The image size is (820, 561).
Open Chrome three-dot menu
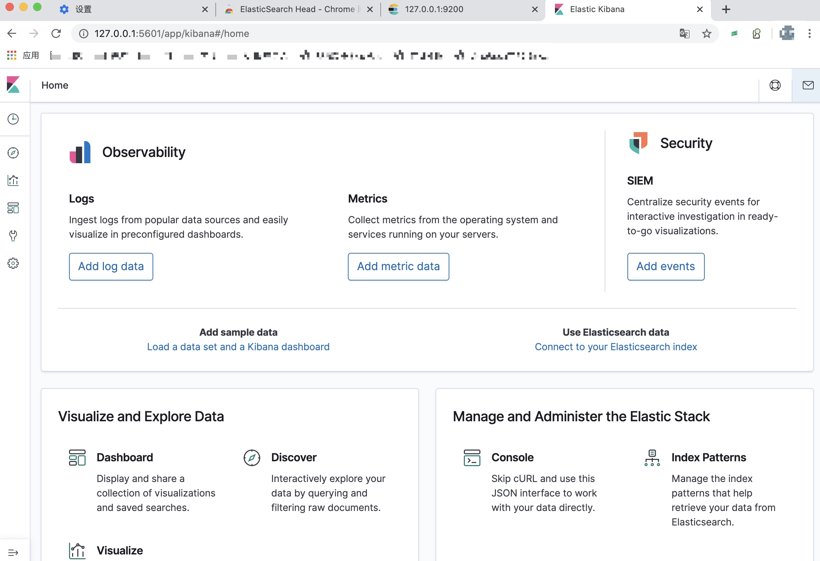click(x=809, y=33)
